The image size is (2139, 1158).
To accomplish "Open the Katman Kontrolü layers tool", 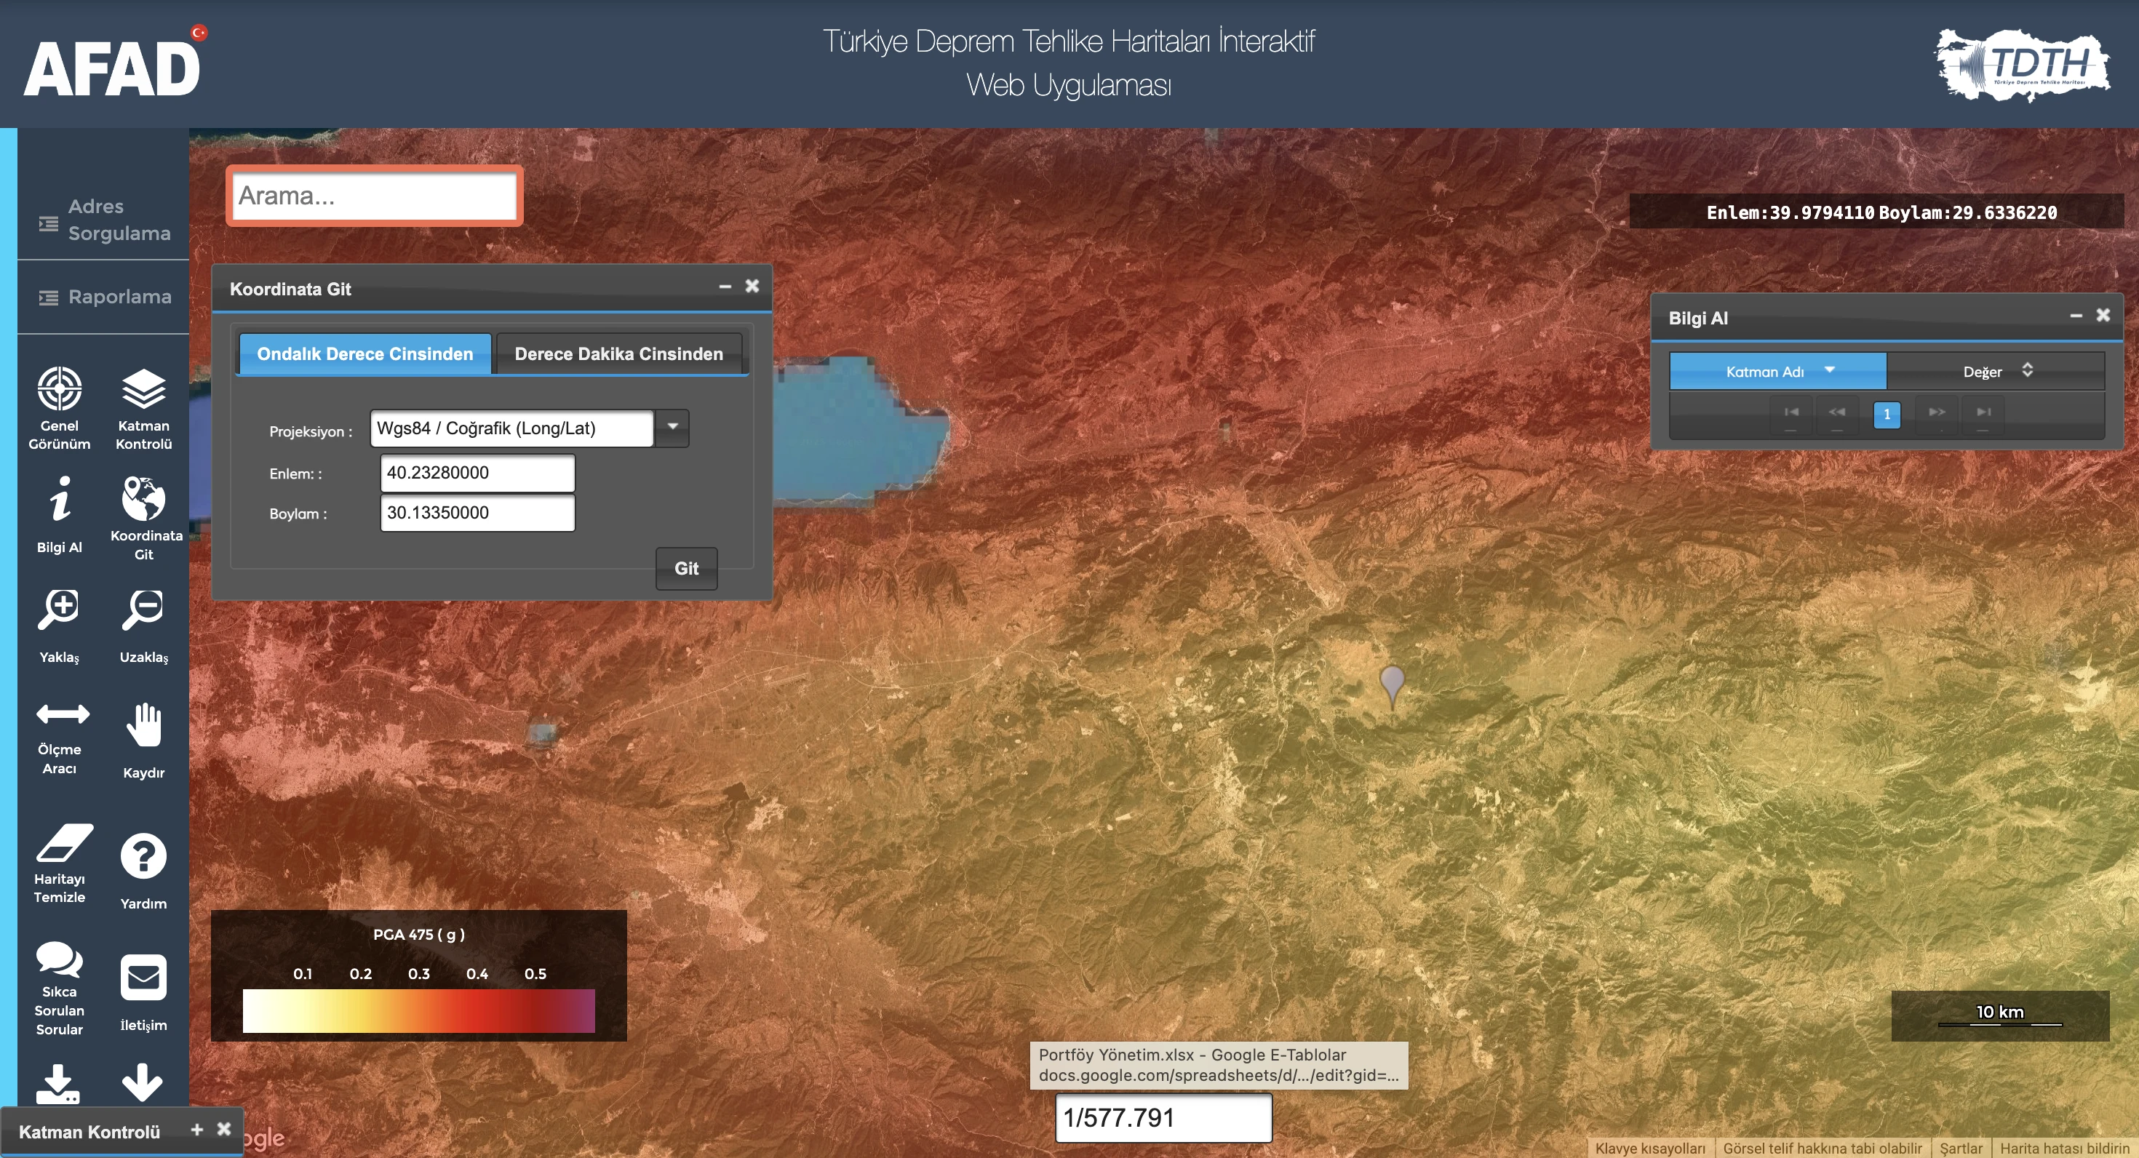I will click(x=143, y=407).
